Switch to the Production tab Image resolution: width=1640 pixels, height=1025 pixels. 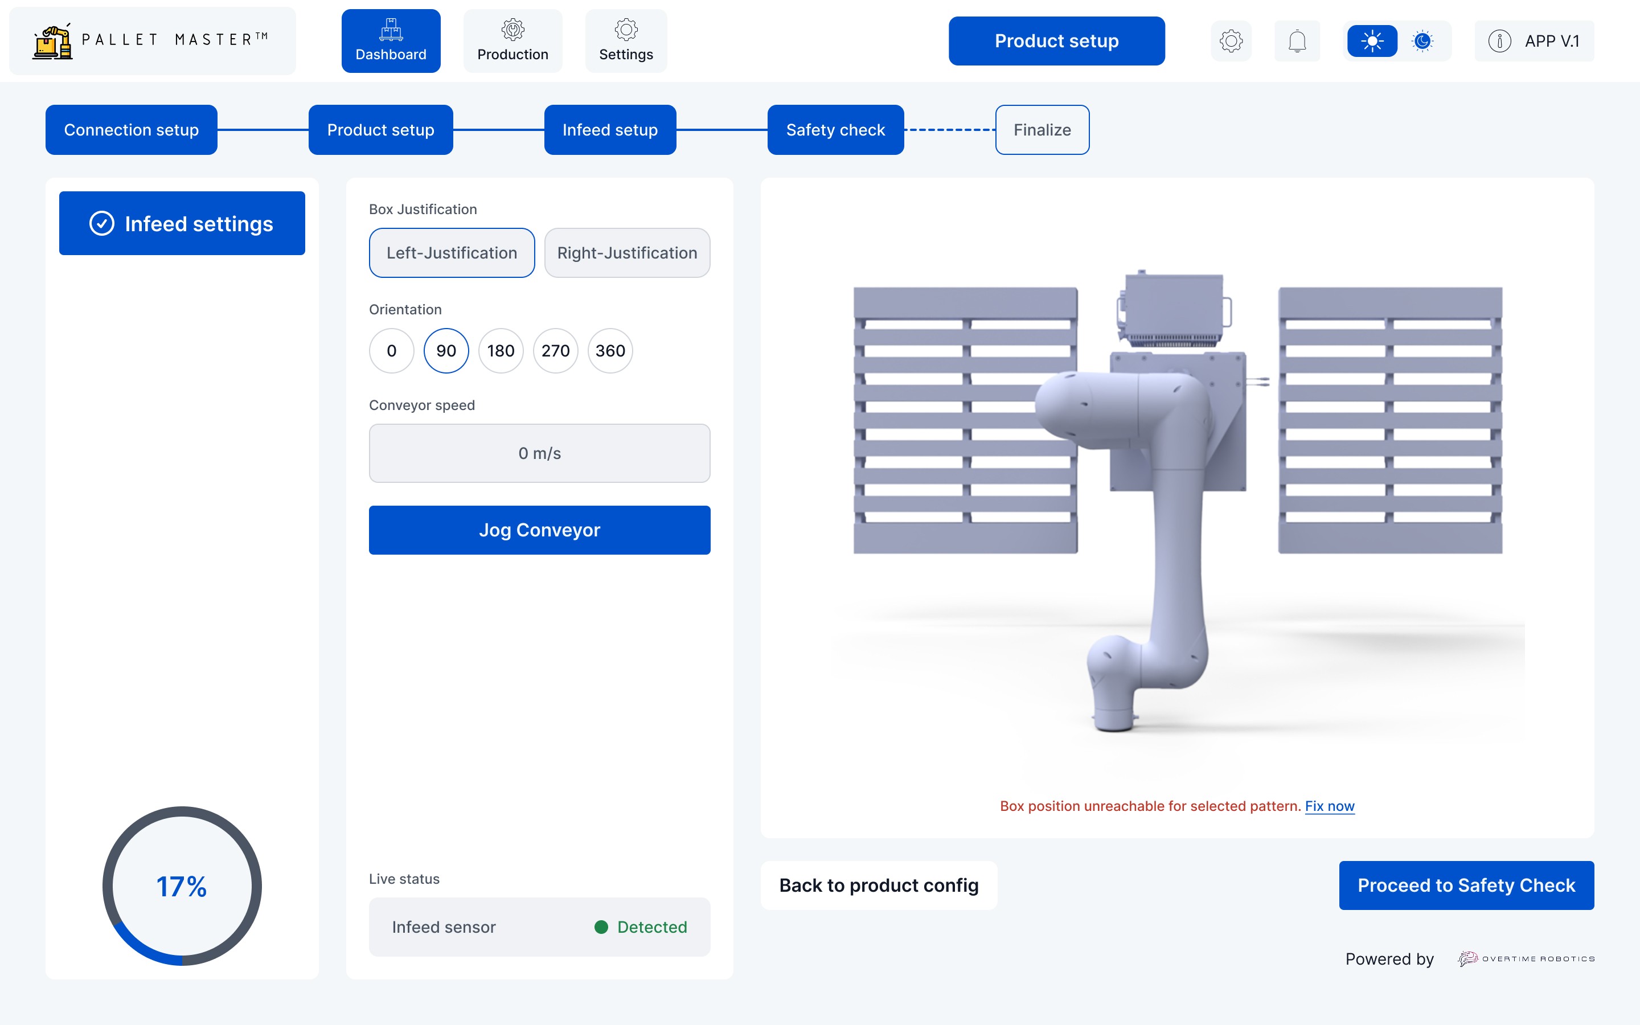[512, 40]
